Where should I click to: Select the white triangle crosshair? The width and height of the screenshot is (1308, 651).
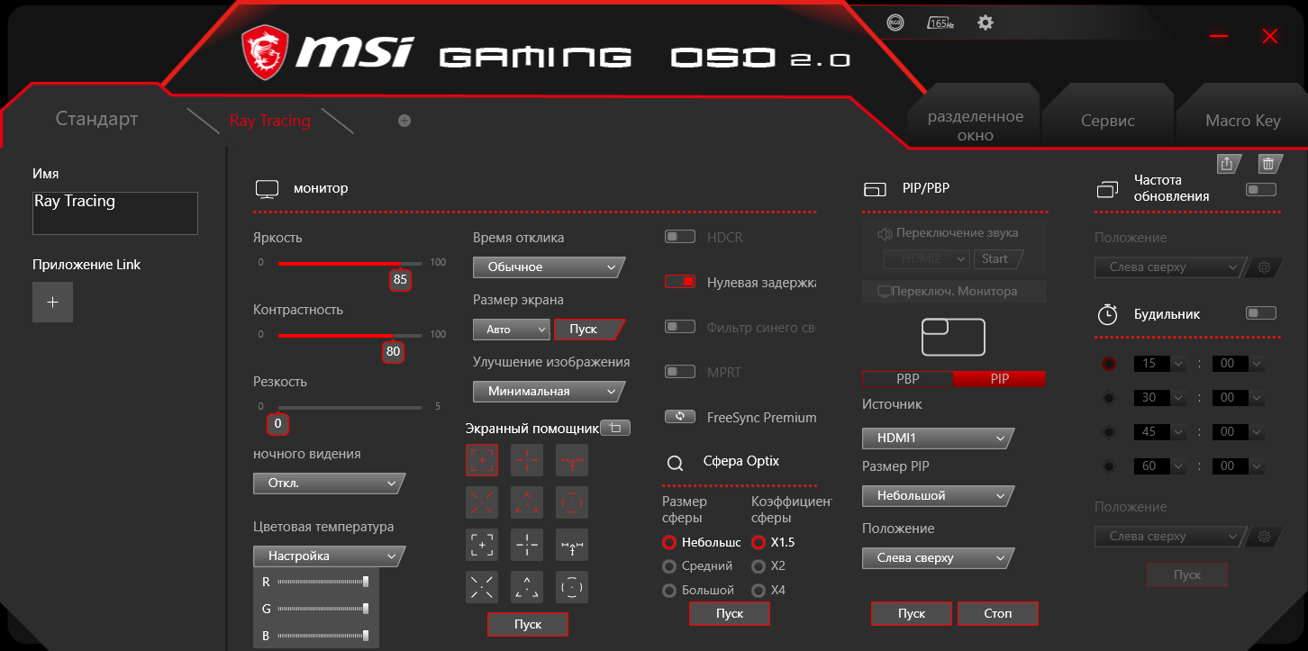click(527, 587)
